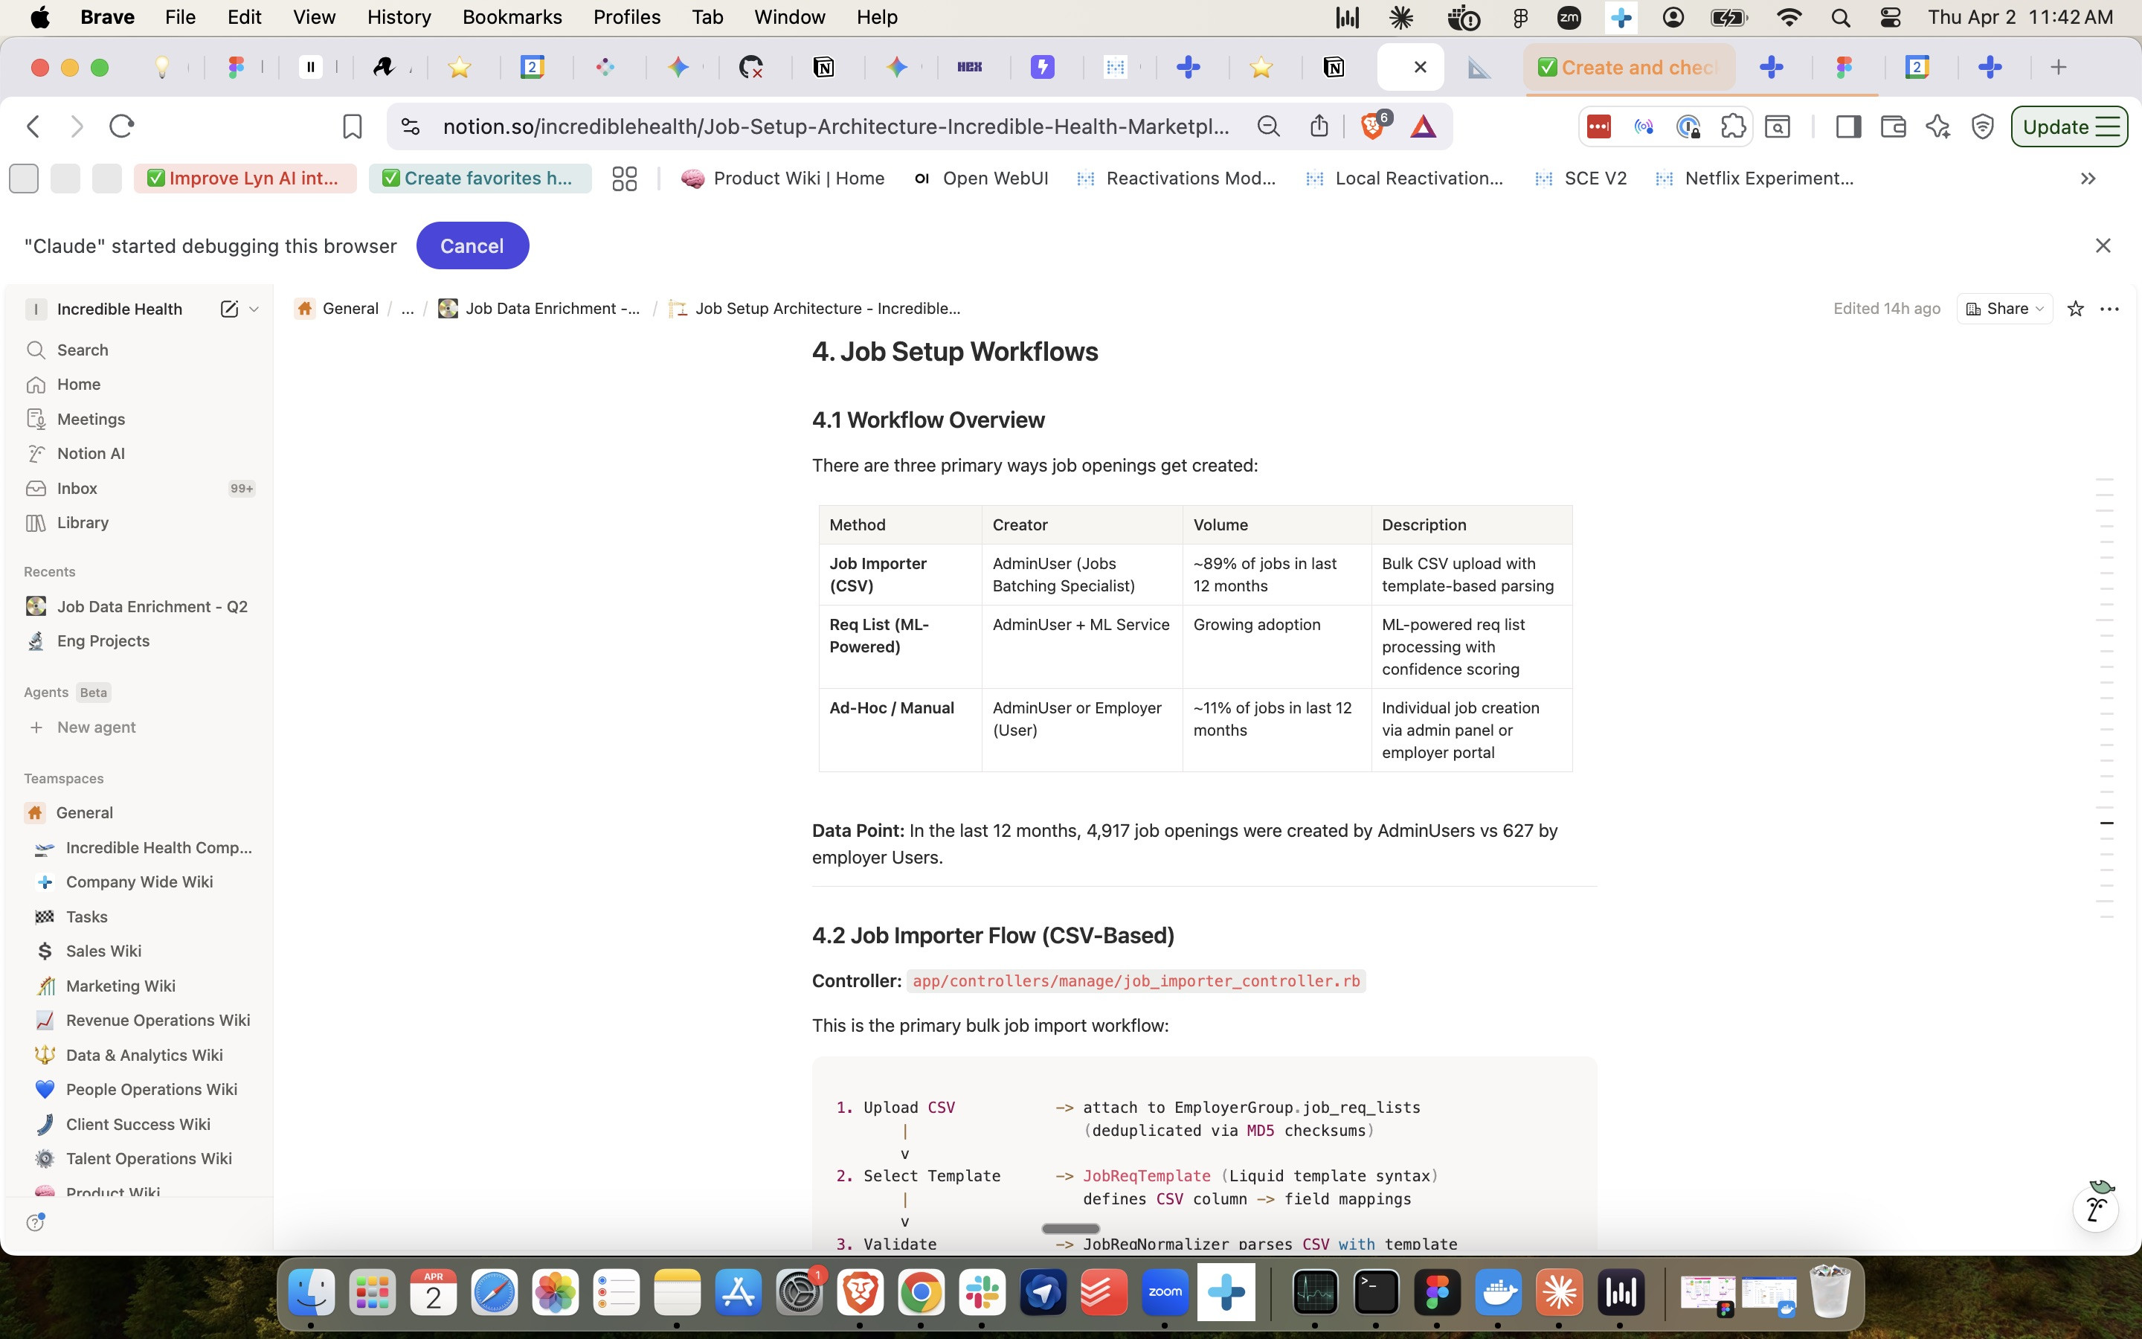Go to Notion Home in sidebar
2142x1339 pixels.
point(139,385)
